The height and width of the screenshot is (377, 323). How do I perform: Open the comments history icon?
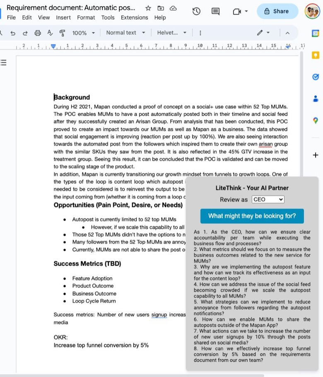point(215,11)
